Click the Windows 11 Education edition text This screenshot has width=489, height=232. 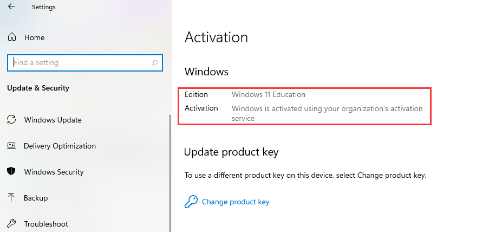pos(269,94)
